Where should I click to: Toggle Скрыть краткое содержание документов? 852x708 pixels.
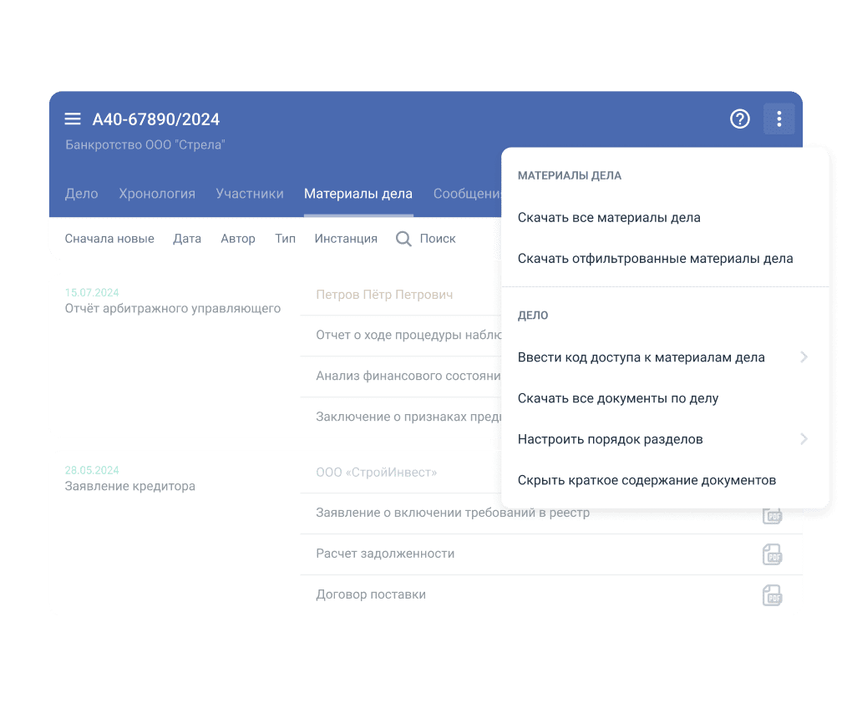(647, 480)
